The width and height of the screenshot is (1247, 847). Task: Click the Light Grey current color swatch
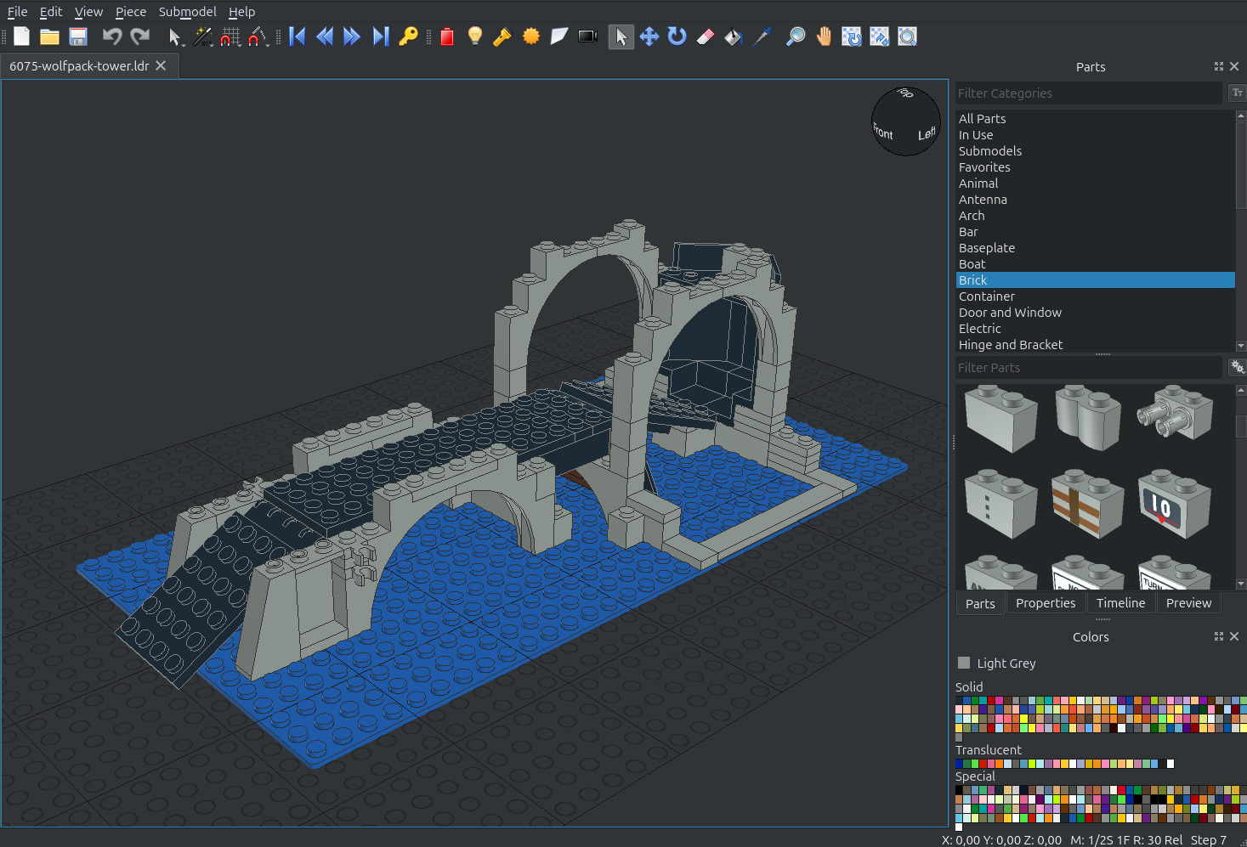[x=964, y=663]
